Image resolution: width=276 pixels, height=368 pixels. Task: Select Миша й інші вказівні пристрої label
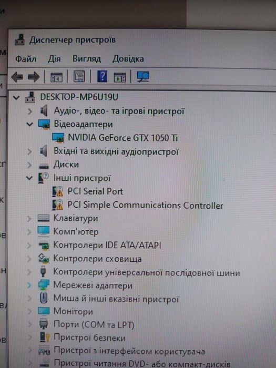[116, 299]
